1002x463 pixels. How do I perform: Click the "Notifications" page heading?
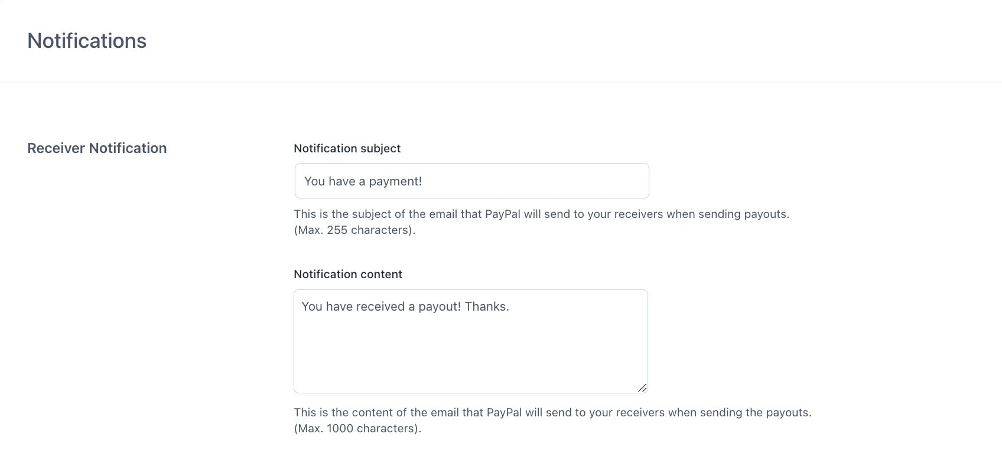pos(87,41)
